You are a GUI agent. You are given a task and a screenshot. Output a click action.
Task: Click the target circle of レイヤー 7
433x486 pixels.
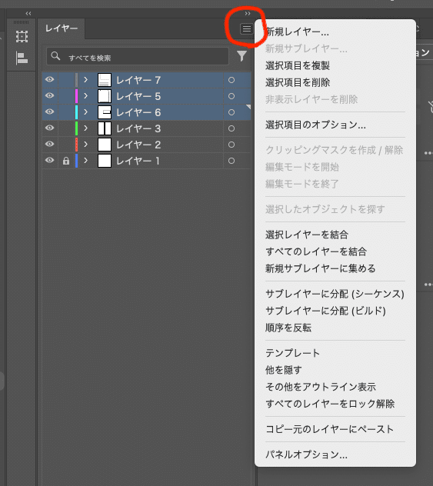(231, 80)
